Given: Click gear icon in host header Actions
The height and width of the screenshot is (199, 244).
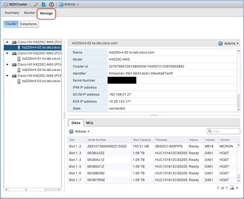Looking at the screenshot, I should (x=220, y=44).
